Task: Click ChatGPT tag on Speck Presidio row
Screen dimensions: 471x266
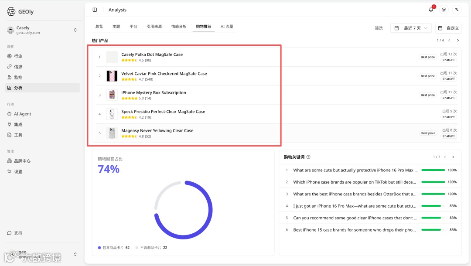Action: tap(449, 117)
